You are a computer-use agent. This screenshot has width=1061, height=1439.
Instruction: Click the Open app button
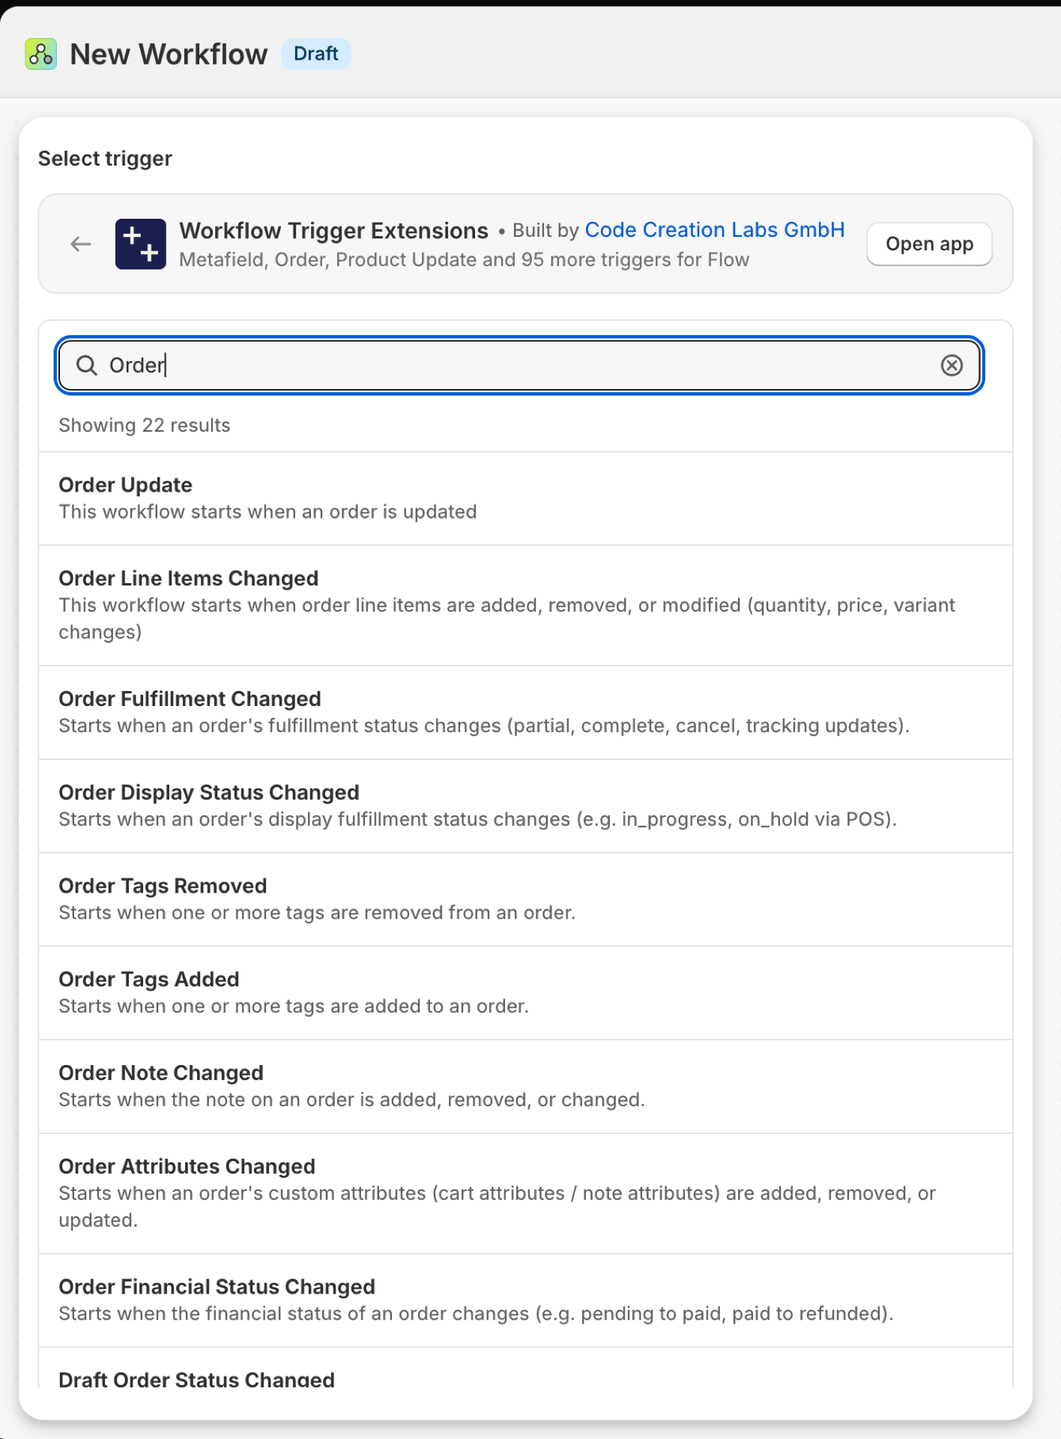pos(929,244)
